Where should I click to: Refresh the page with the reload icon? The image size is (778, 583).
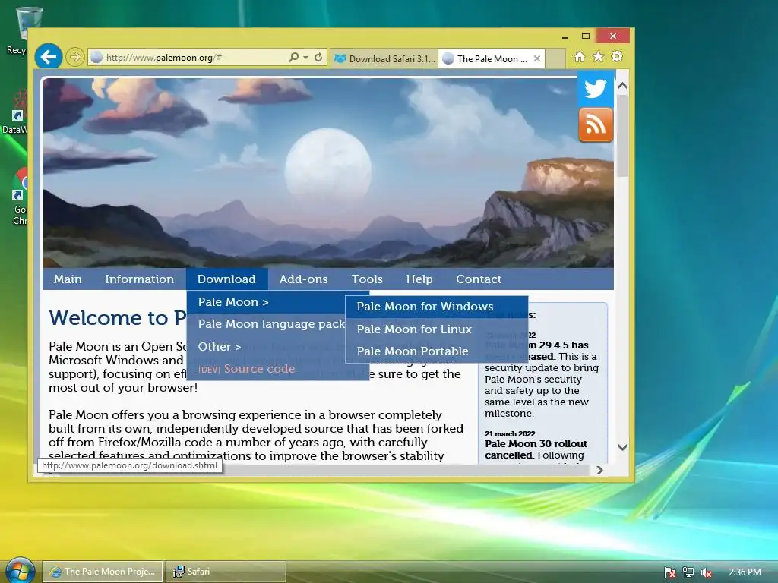click(318, 58)
